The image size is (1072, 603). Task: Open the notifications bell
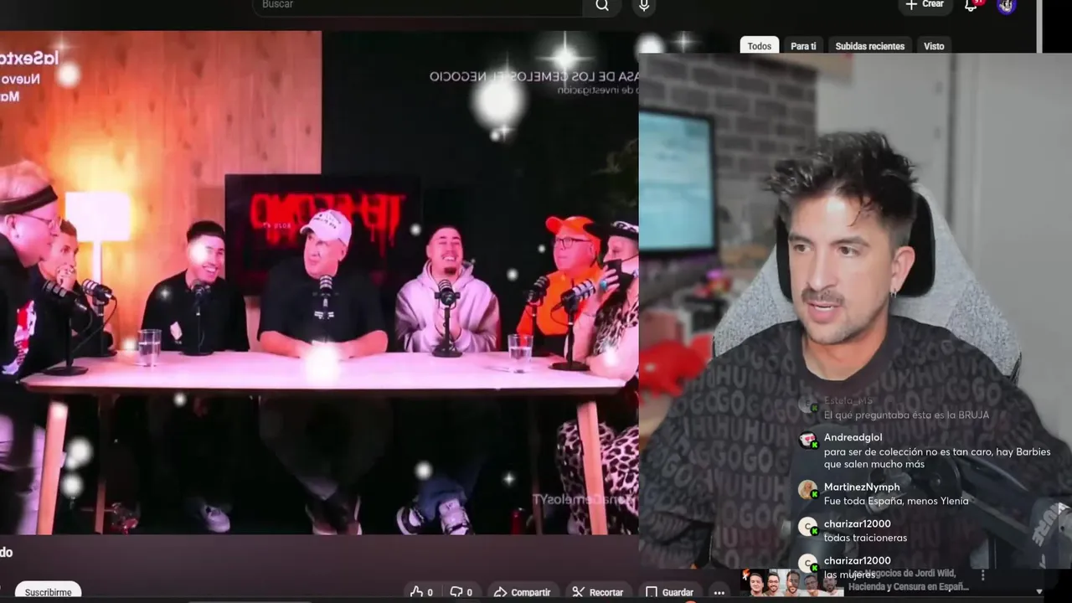(x=971, y=5)
